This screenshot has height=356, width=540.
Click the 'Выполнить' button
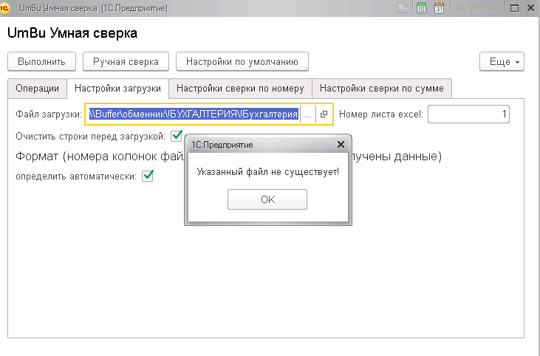(x=41, y=61)
